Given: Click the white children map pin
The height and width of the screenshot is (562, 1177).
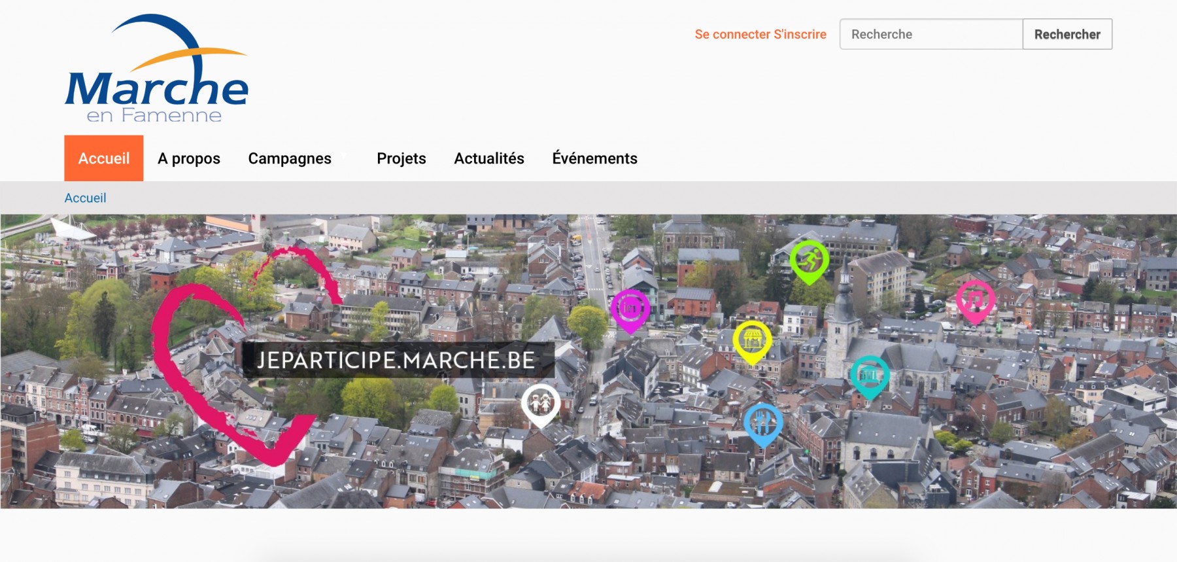Looking at the screenshot, I should pyautogui.click(x=541, y=406).
